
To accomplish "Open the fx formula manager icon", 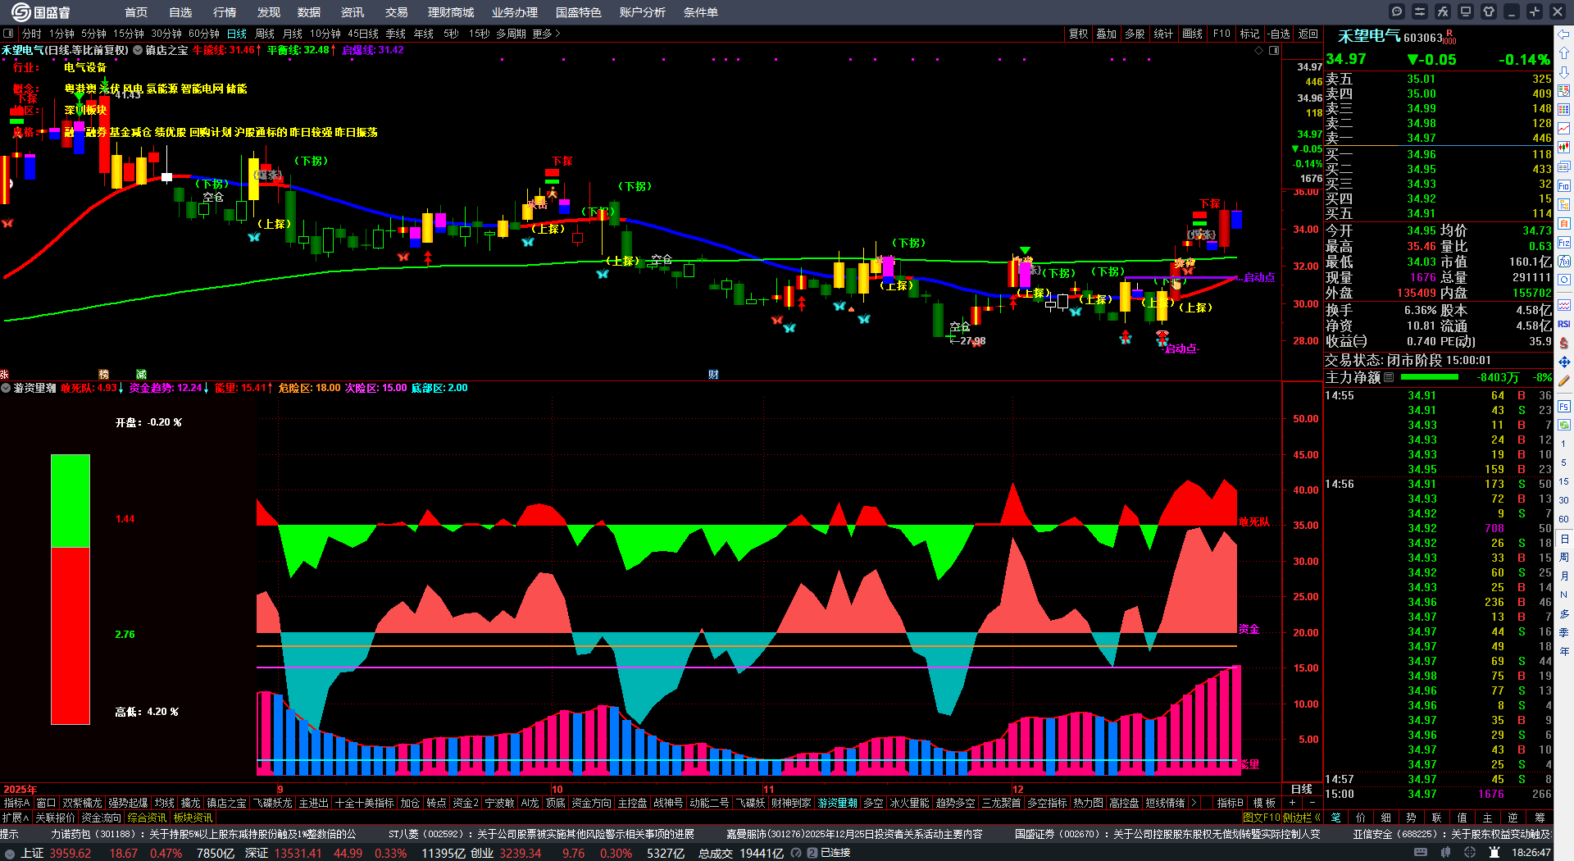I will (x=1443, y=11).
